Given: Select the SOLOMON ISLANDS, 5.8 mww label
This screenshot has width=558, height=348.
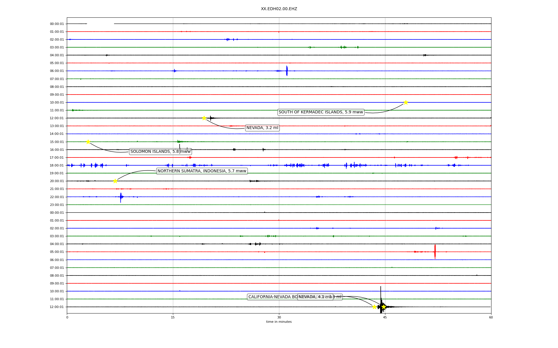Looking at the screenshot, I should [160, 152].
